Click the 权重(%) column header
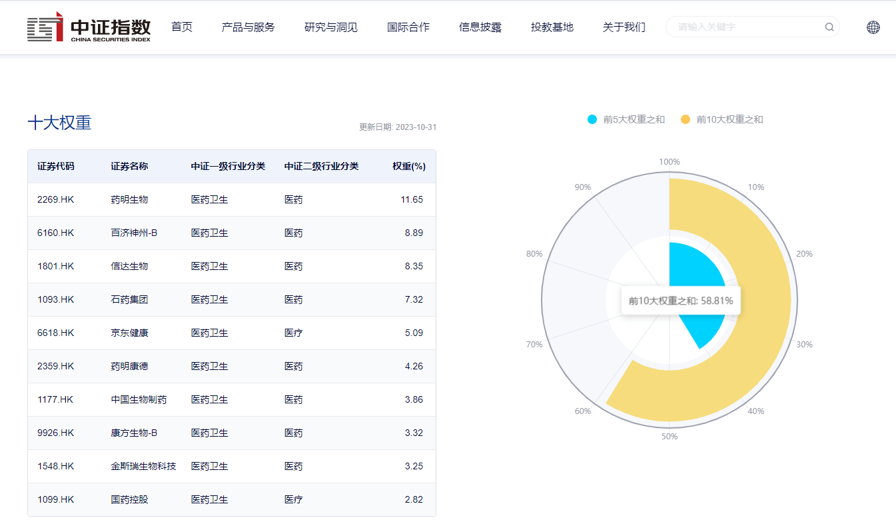 408,166
